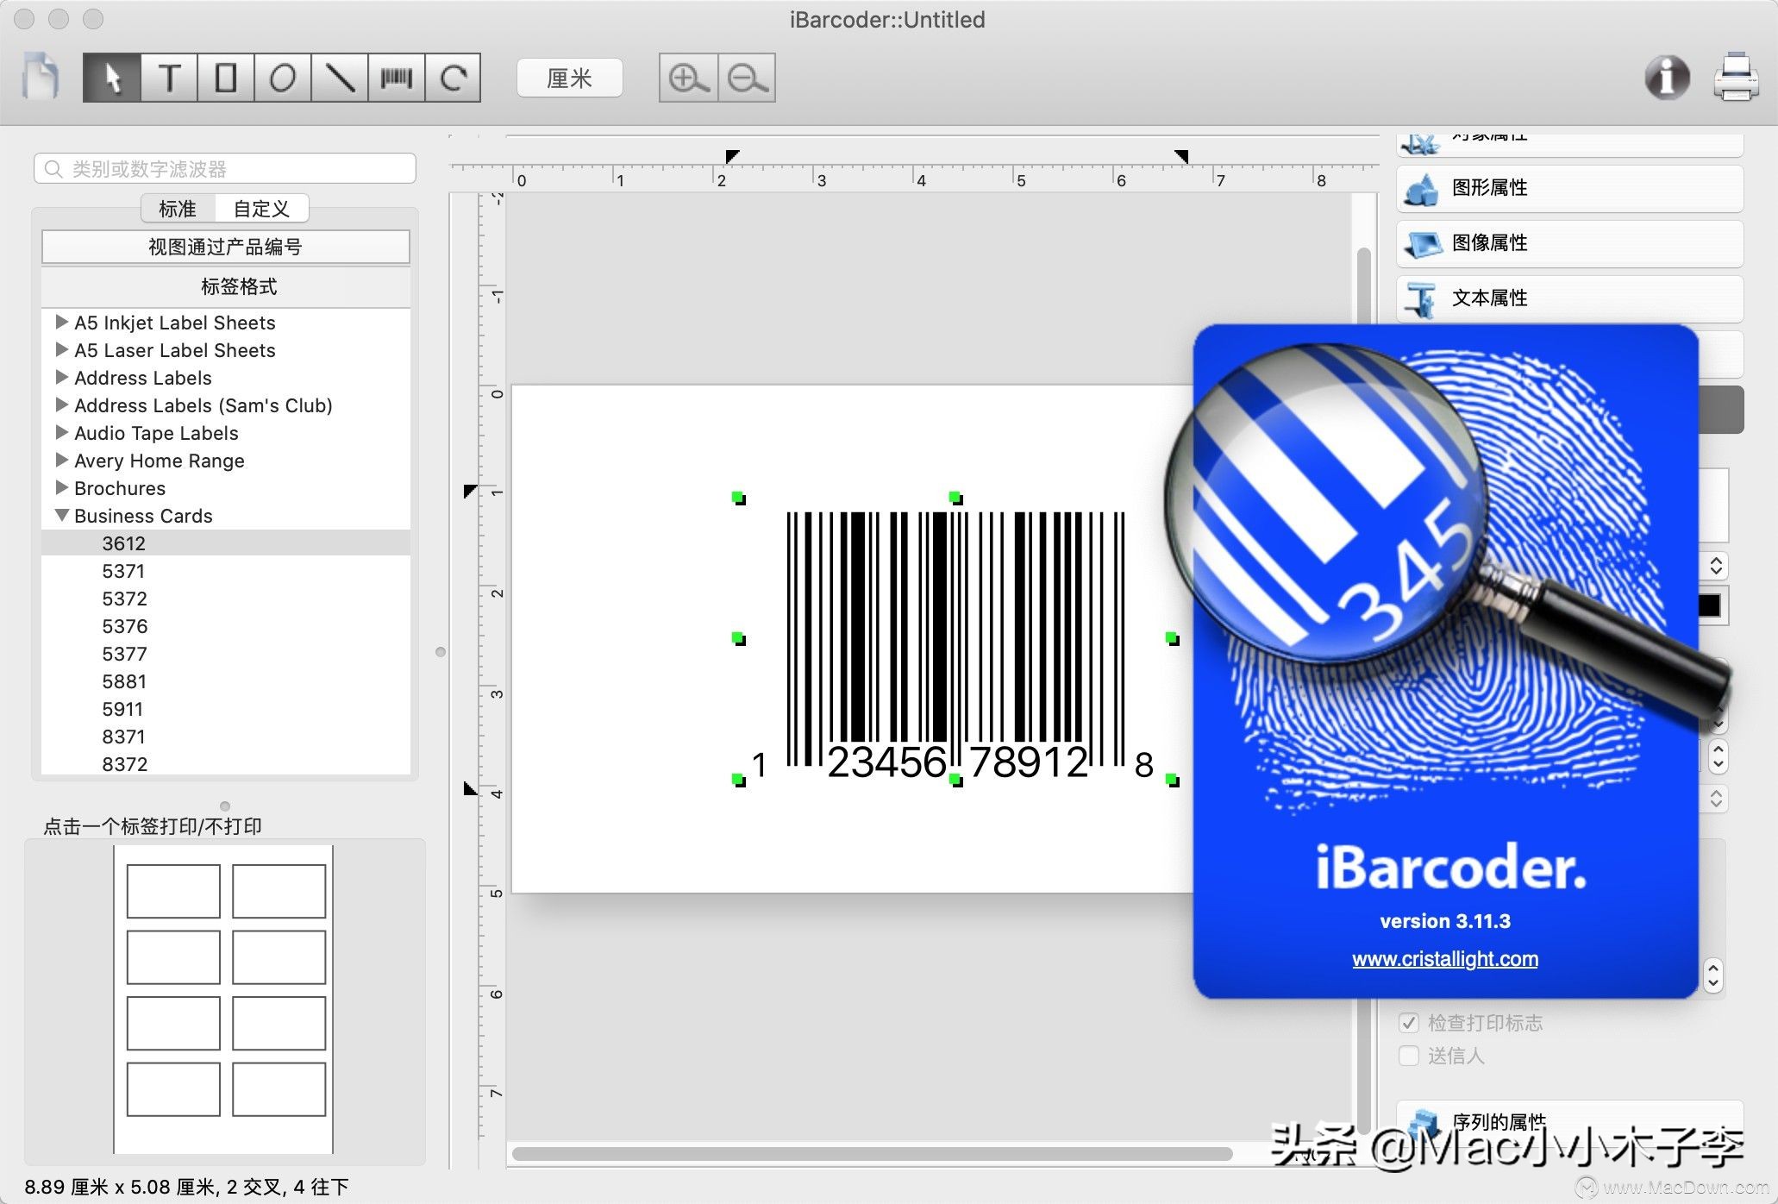Expand the Address Labels category
Image resolution: width=1778 pixels, height=1204 pixels.
click(x=61, y=378)
